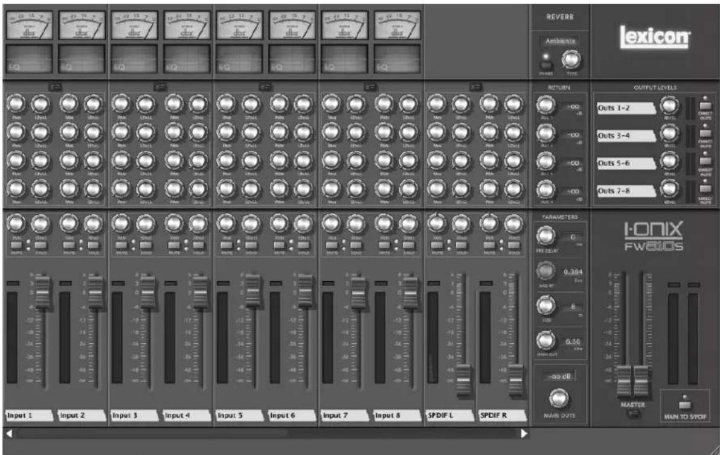
Task: Click the dbx meter above Input 7
Action: click(345, 26)
